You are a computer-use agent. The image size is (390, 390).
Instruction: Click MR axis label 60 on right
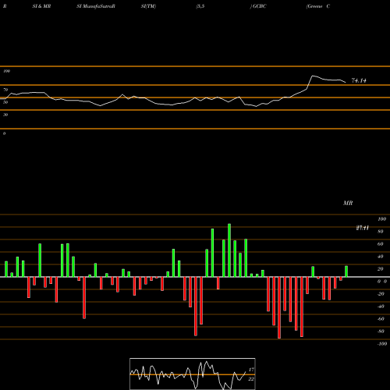381,244
